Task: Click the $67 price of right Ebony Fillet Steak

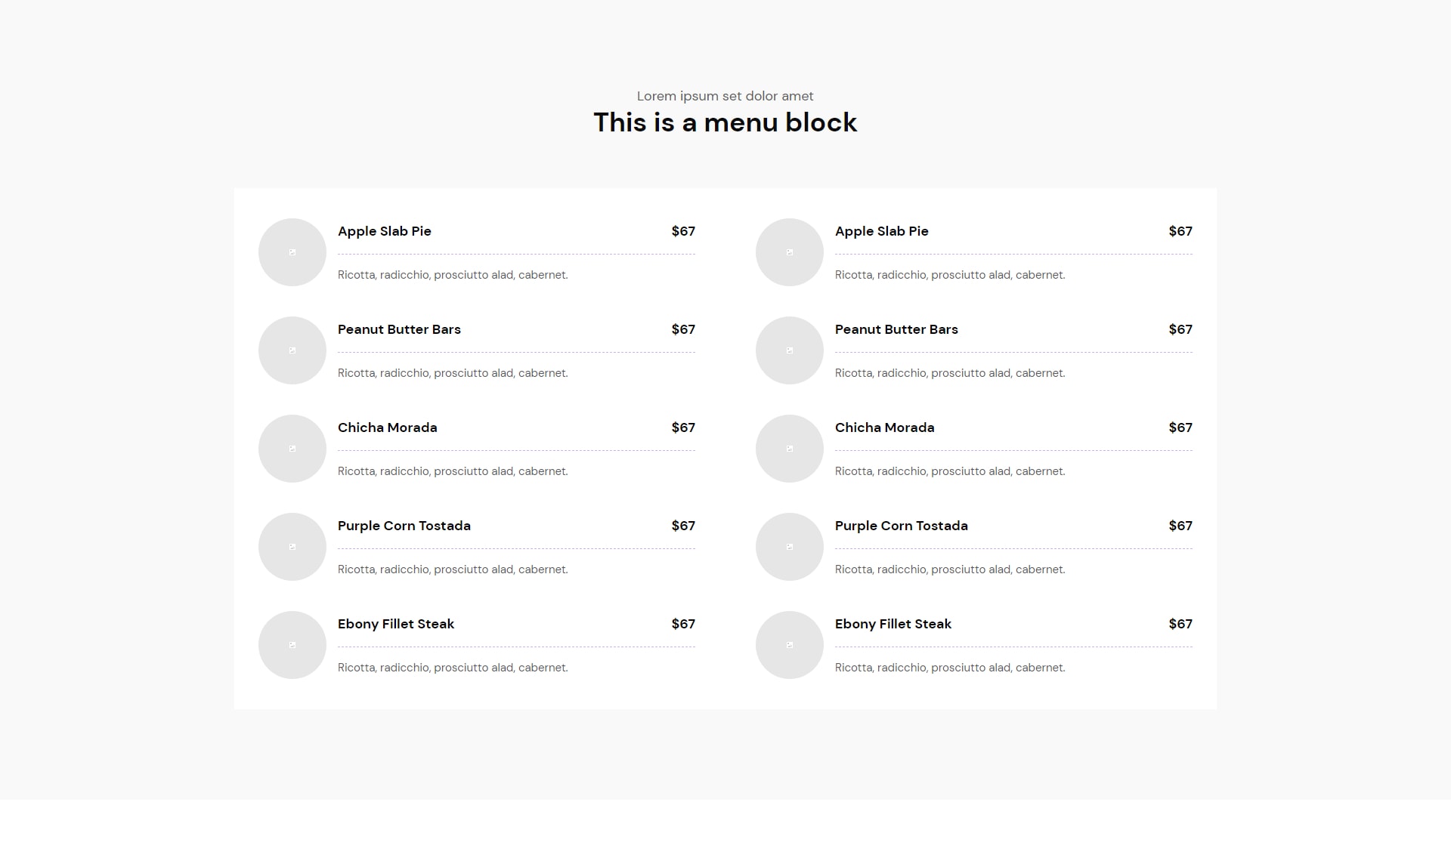Action: [1180, 624]
